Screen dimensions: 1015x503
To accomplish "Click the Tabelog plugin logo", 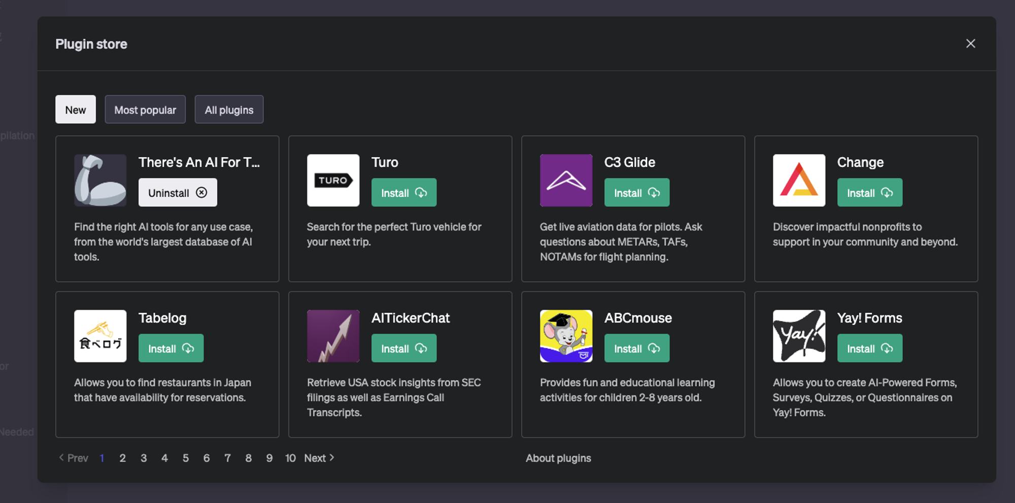I will (100, 336).
